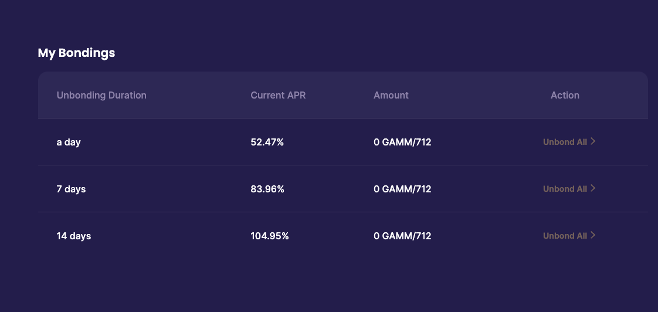
Task: Select the Unbonding Duration column header
Action: click(x=101, y=96)
